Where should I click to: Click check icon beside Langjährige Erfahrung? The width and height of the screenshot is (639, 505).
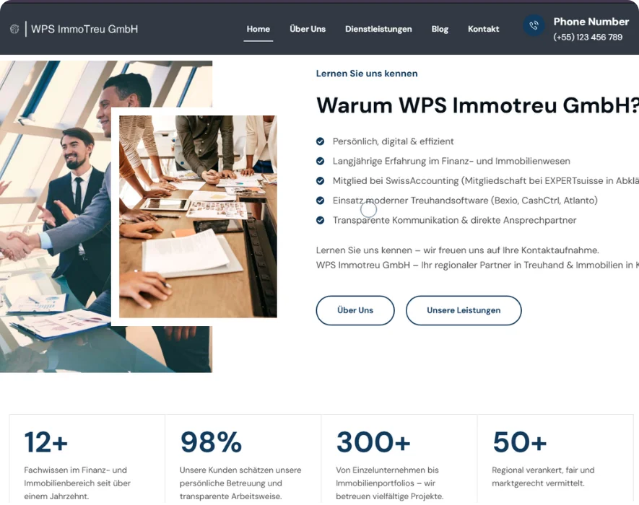(x=321, y=162)
